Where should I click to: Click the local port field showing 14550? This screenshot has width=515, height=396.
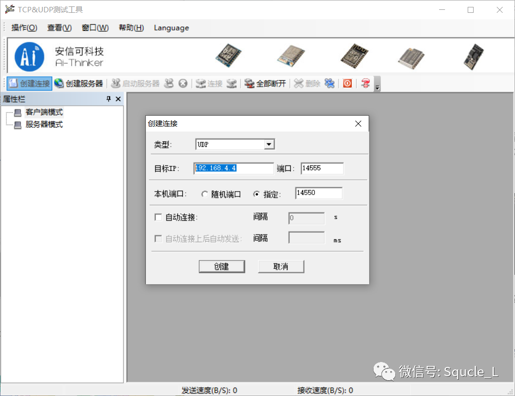coord(318,193)
